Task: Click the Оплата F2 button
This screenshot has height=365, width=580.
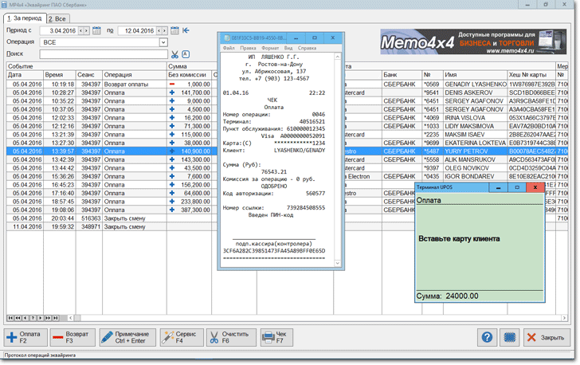Action: pyautogui.click(x=25, y=338)
